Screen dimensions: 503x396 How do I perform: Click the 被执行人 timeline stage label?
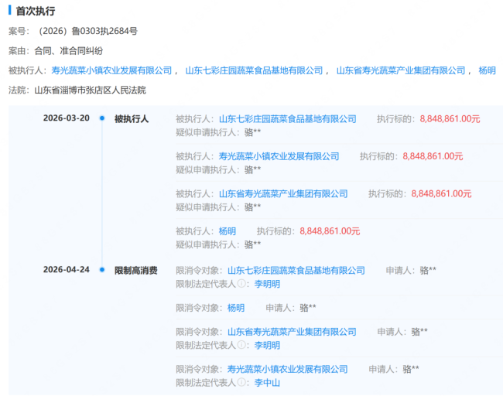[132, 119]
